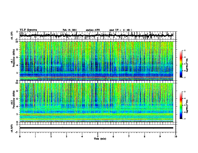Click the "-3" label on ch.1 color bar
The height and width of the screenshot is (153, 198).
(x=184, y=50)
